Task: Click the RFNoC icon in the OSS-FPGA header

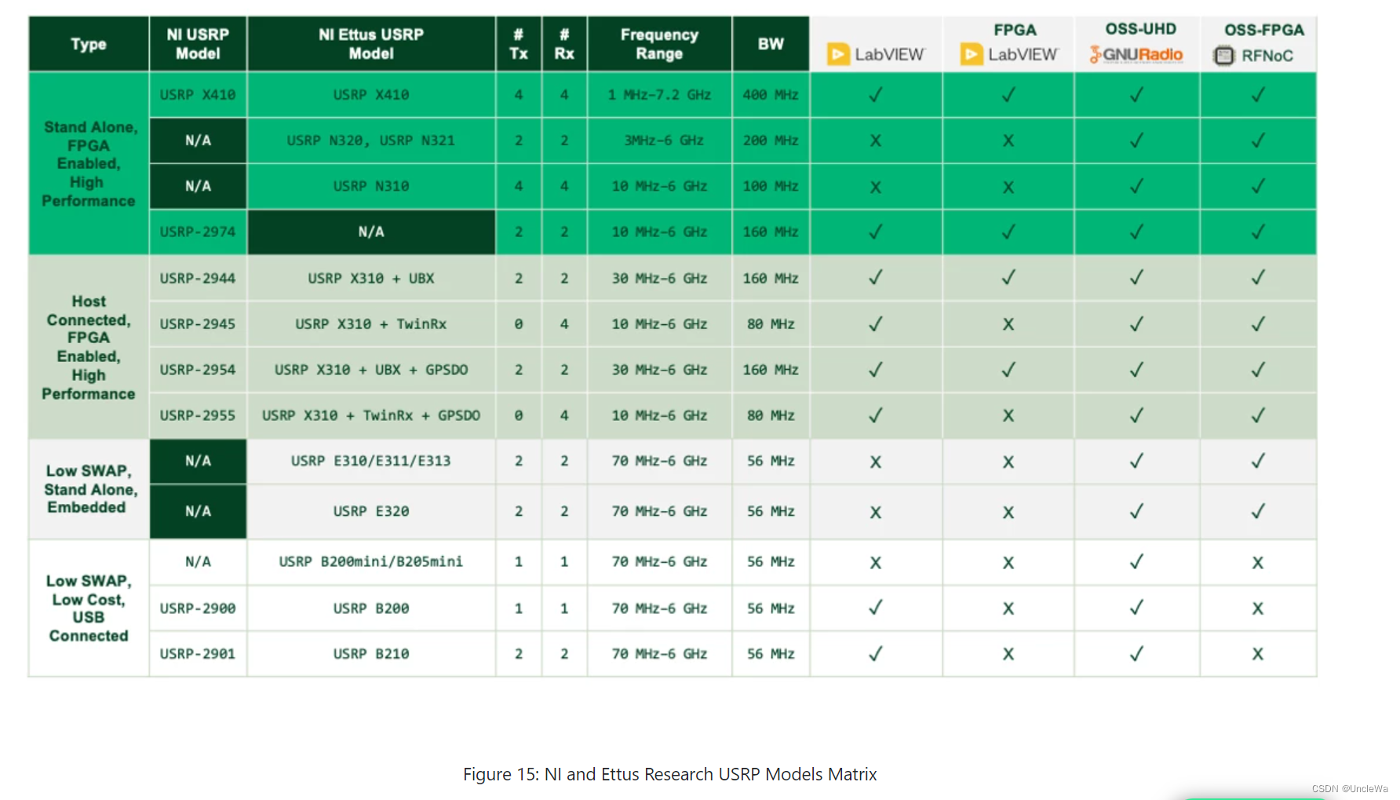Action: click(1224, 57)
